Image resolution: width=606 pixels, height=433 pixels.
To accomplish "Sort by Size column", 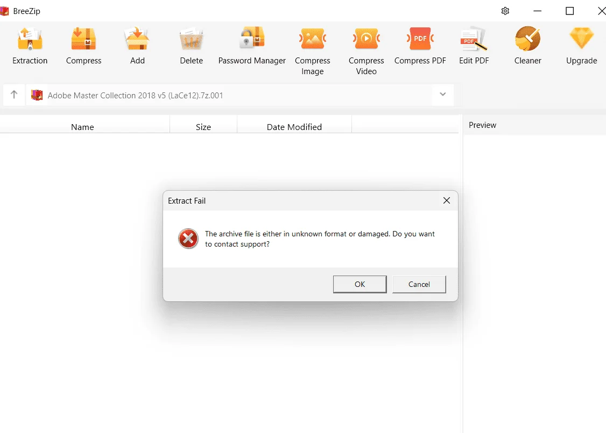I will pos(203,127).
